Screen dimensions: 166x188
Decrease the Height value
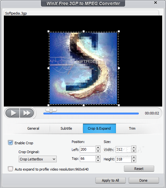[134, 161]
